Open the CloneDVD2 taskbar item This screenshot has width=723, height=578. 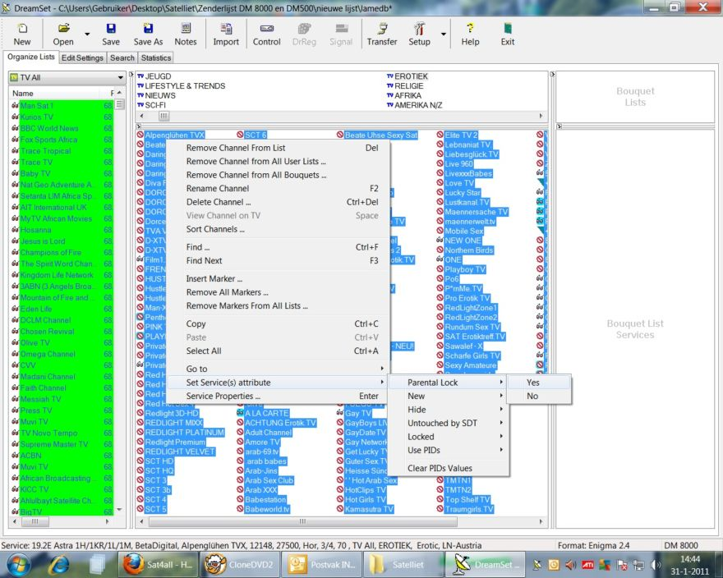(240, 564)
